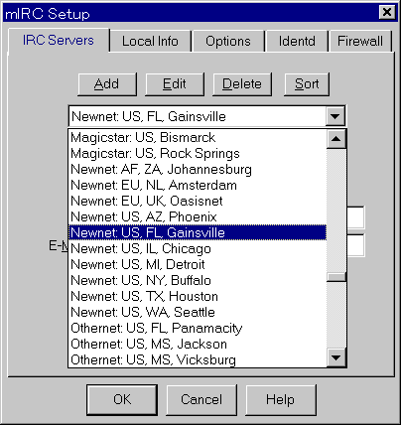The image size is (401, 425).
Task: Switch to the Identd tab
Action: tap(297, 42)
